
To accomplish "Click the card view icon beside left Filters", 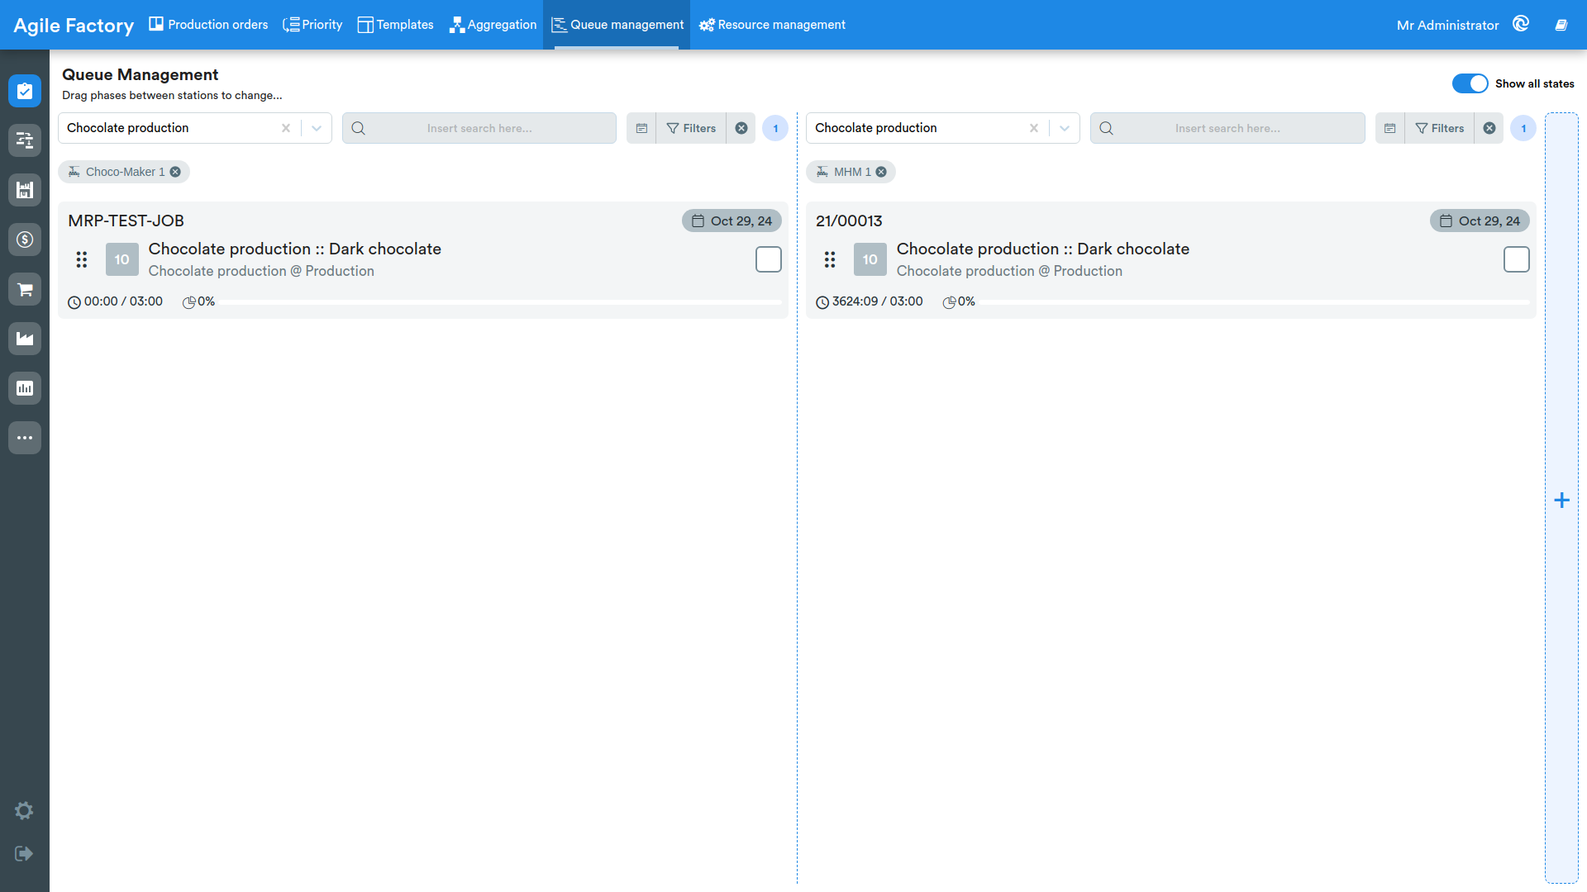I will point(641,128).
